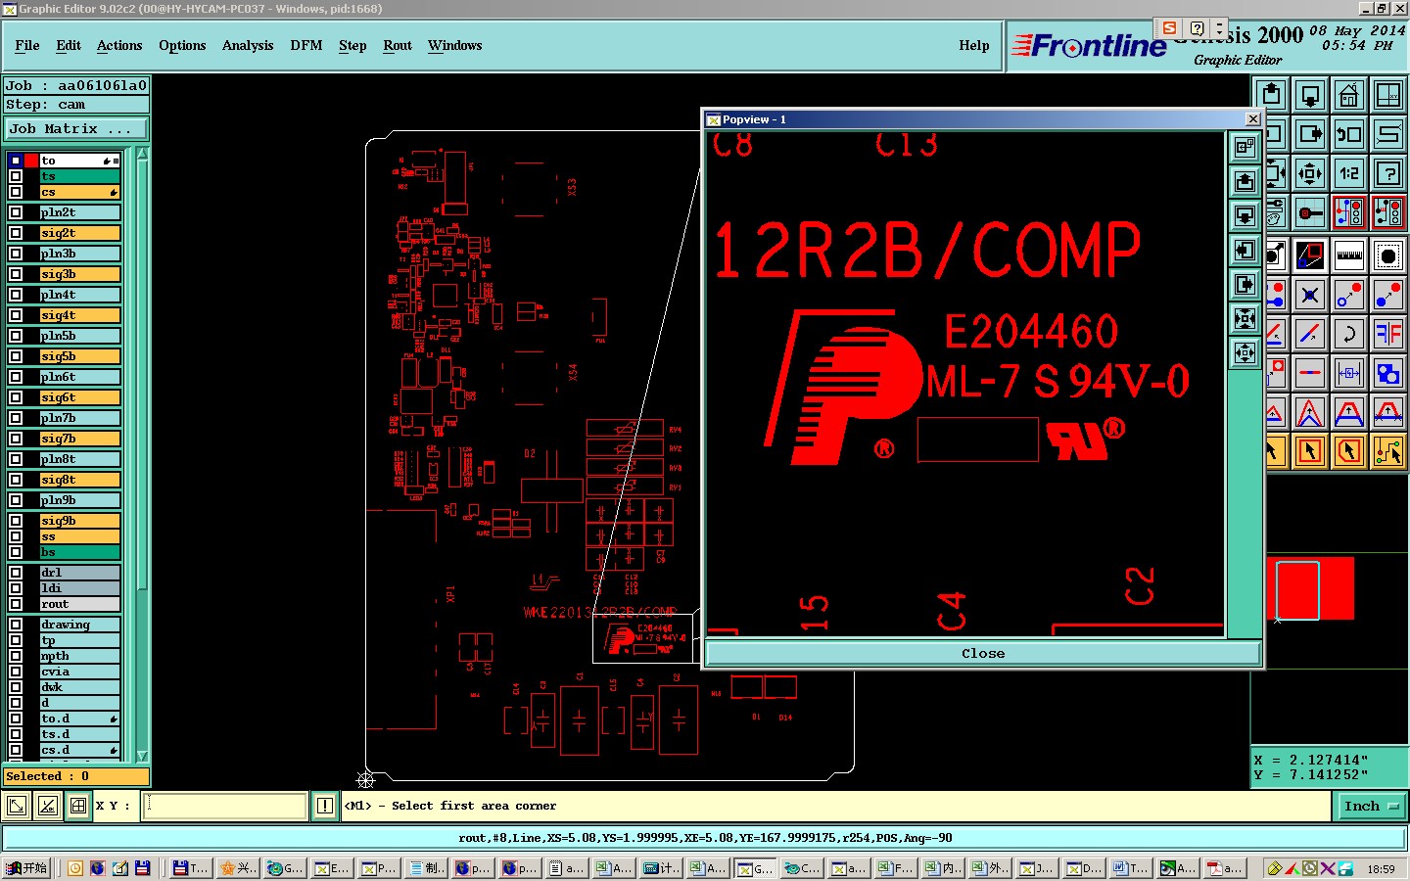Open the Help menu item
Viewport: 1410px width, 881px height.
(974, 46)
